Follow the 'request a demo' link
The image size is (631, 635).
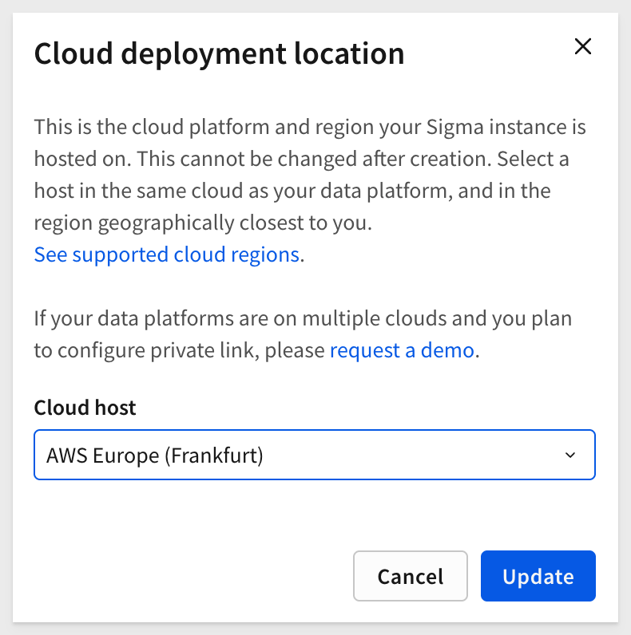(402, 350)
